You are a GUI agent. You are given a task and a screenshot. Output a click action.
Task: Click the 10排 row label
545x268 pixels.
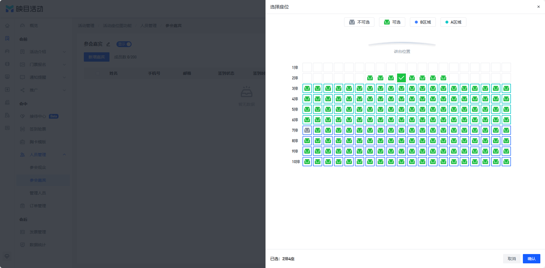click(x=296, y=162)
